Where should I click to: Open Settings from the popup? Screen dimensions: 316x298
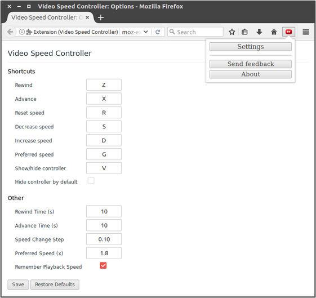[251, 47]
